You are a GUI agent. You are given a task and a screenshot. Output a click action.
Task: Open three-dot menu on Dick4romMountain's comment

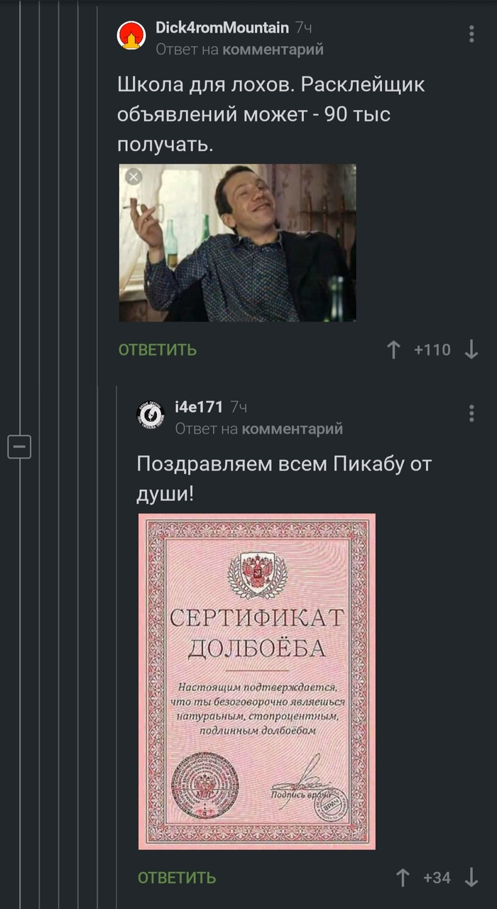[x=471, y=34]
